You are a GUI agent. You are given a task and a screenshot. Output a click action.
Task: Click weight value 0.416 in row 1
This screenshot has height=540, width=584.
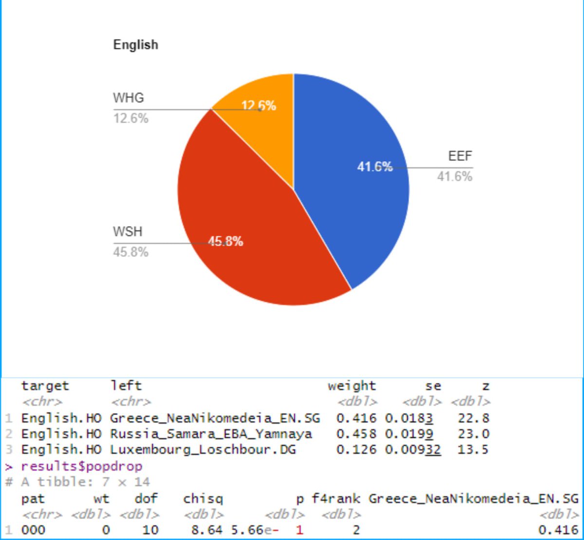point(356,418)
